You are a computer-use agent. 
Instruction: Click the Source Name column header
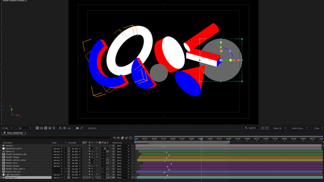point(8,142)
